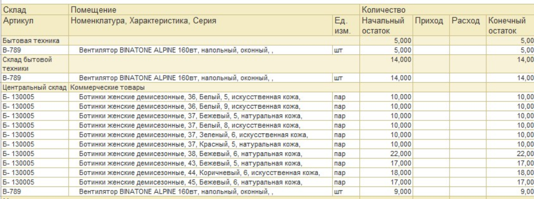
Task: Click boots item "37, Зеленый, 6"
Action: 193,135
